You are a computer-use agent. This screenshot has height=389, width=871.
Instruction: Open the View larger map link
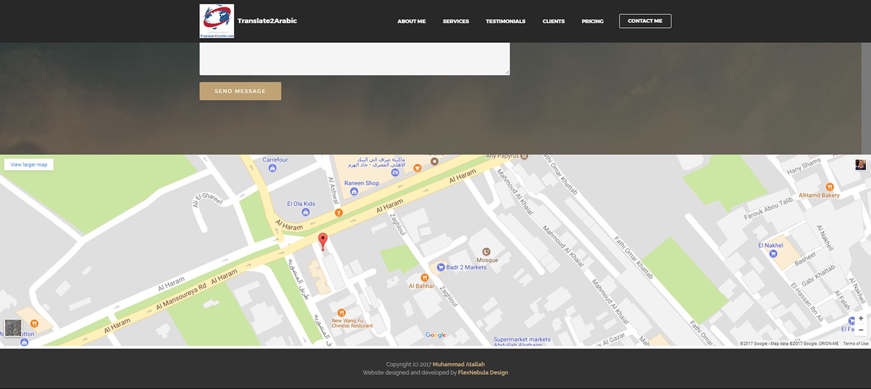tap(29, 165)
